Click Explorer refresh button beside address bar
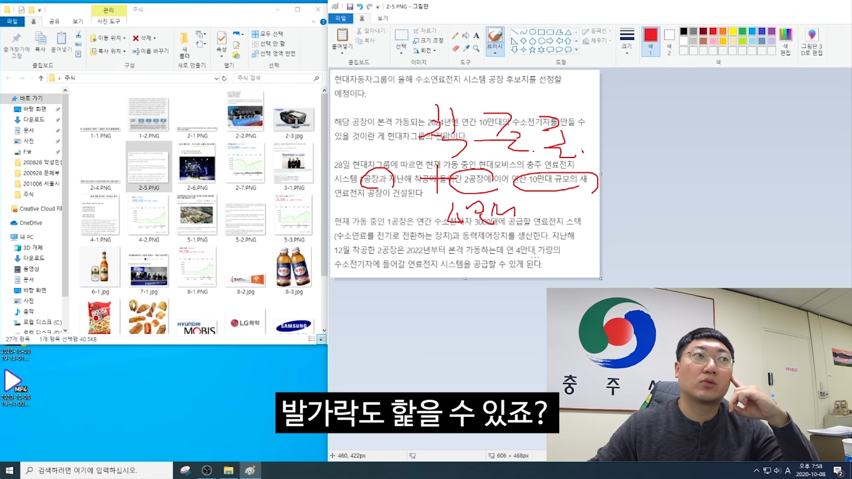The image size is (852, 479). 224,78
